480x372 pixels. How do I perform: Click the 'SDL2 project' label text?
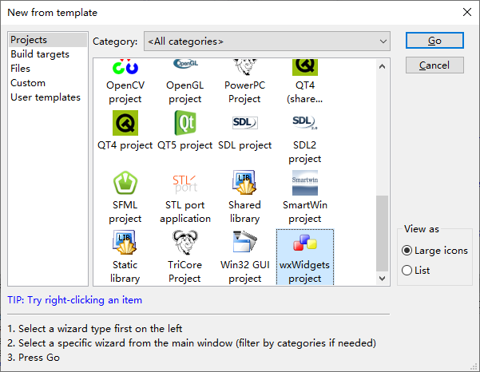[x=305, y=152]
